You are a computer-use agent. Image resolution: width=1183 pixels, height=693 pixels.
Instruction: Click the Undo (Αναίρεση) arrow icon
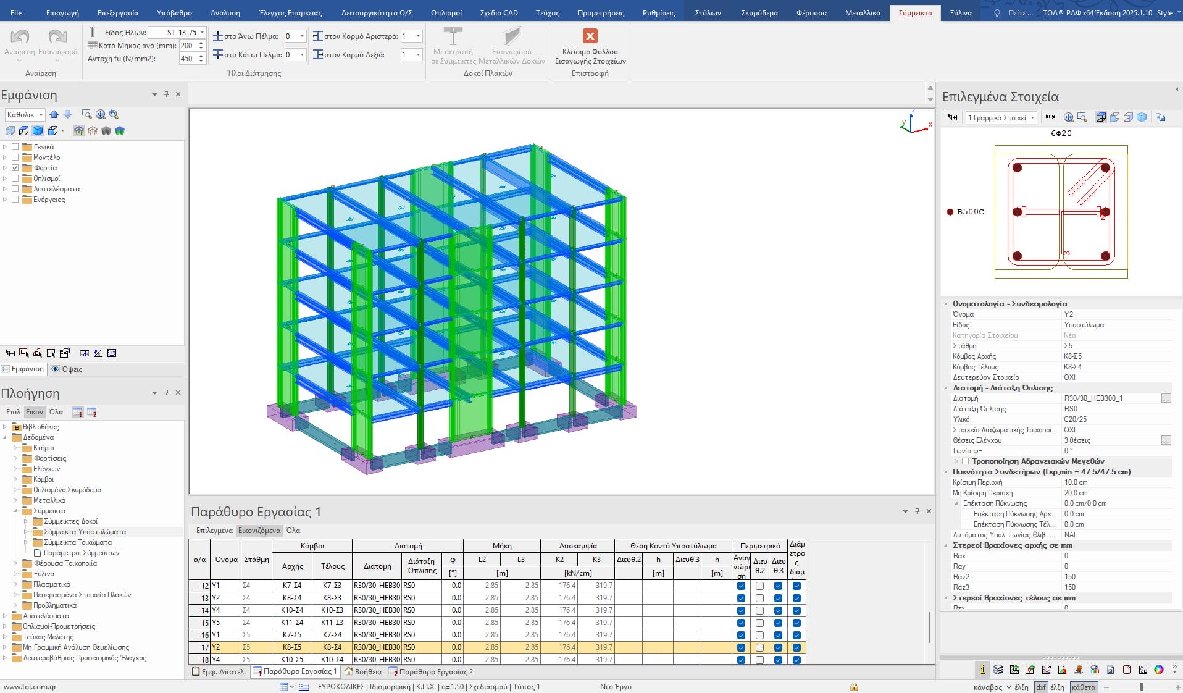20,37
